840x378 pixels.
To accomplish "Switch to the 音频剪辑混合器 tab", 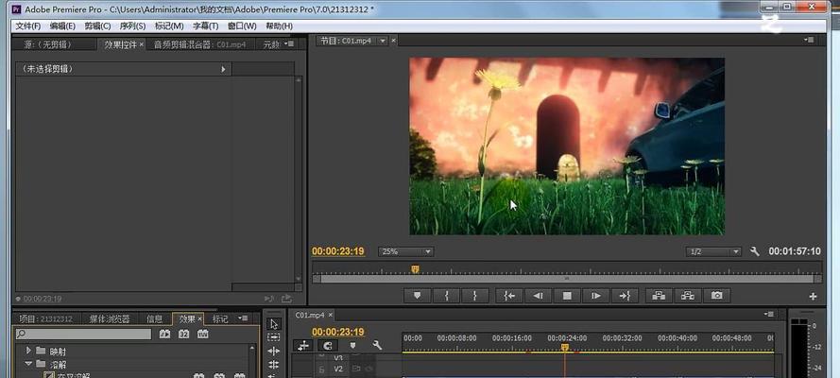I will coord(199,45).
